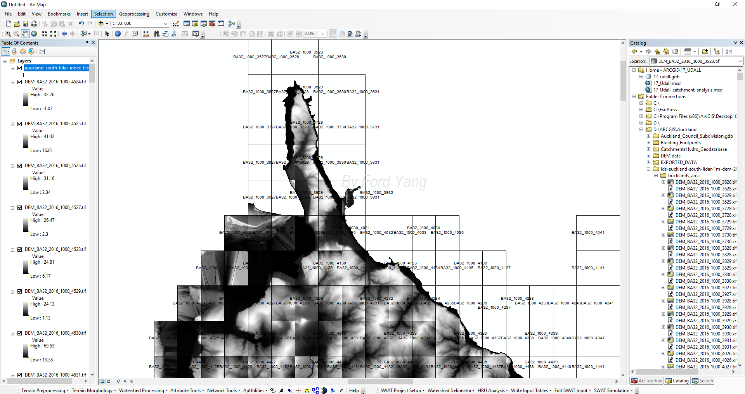The height and width of the screenshot is (394, 745).
Task: Toggle visibility of DEM_BA32_2016_1000_4525.tif
Action: 20,124
